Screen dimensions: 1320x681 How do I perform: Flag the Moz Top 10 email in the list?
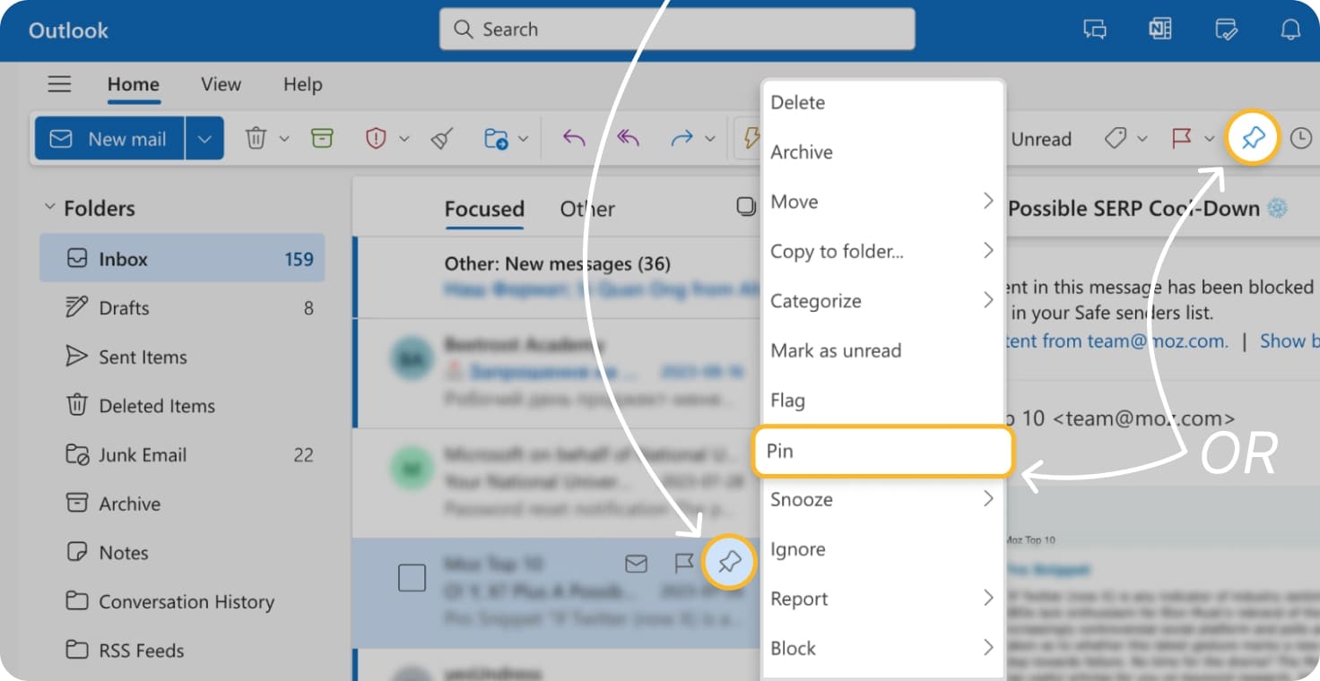(x=685, y=564)
